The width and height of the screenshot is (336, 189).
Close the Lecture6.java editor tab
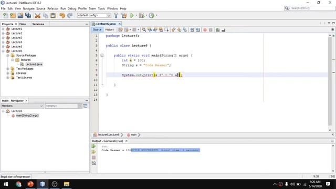(x=120, y=24)
